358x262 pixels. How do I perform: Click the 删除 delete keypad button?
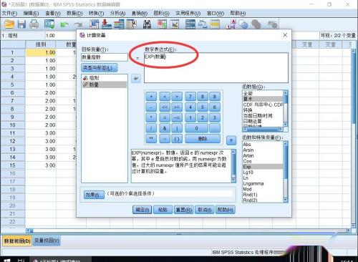[x=203, y=139]
